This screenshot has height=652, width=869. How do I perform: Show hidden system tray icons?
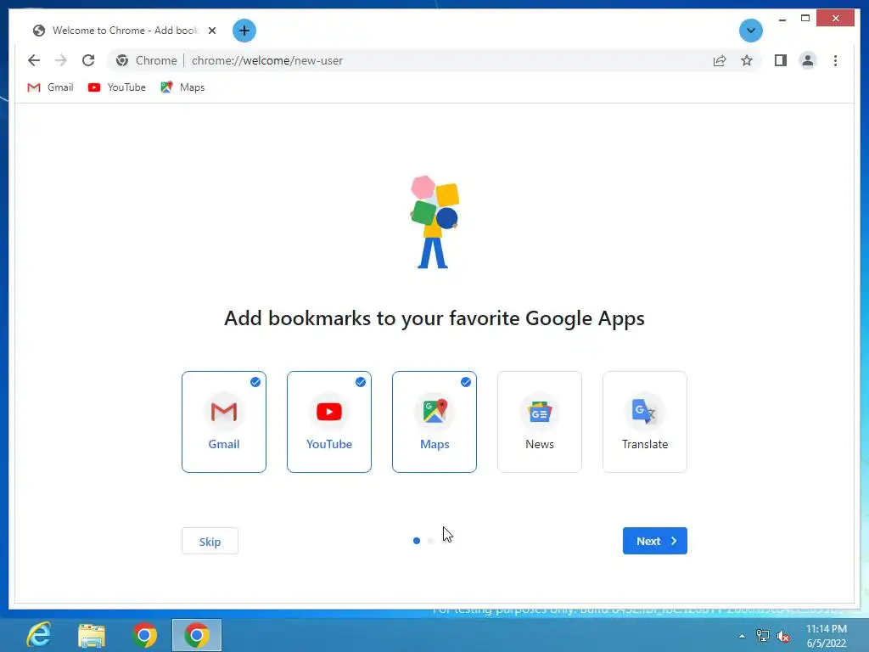pyautogui.click(x=742, y=636)
